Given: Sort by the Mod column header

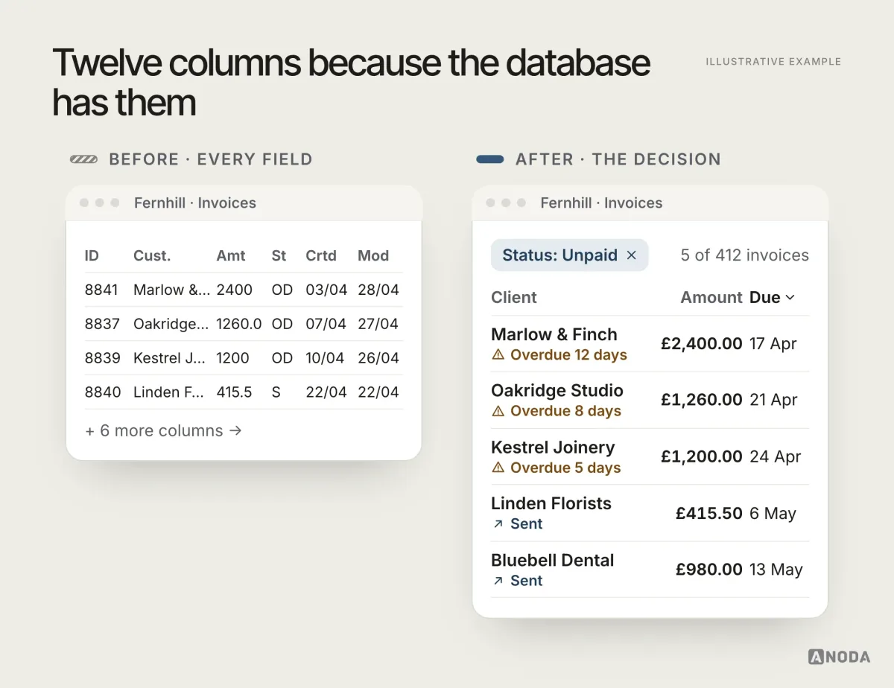Looking at the screenshot, I should (x=373, y=255).
